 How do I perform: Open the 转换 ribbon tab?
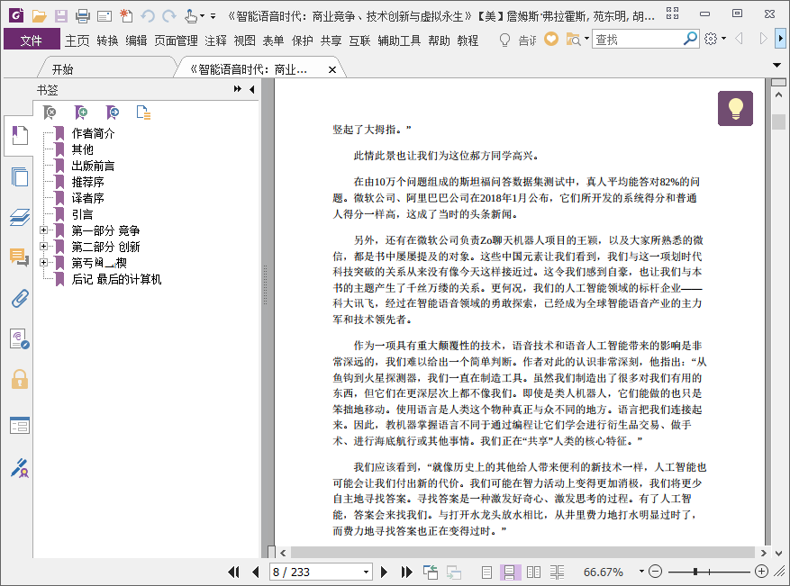click(107, 41)
